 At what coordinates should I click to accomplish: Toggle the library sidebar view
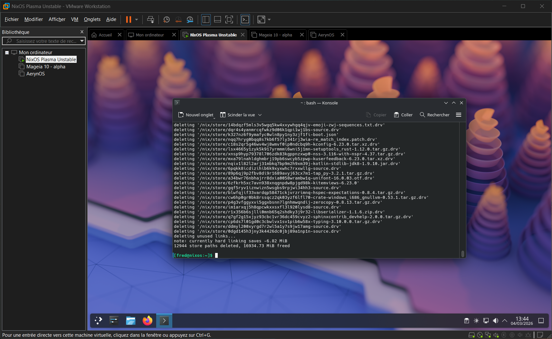click(x=206, y=20)
